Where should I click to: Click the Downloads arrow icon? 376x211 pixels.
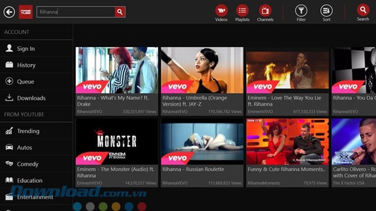pos(9,98)
